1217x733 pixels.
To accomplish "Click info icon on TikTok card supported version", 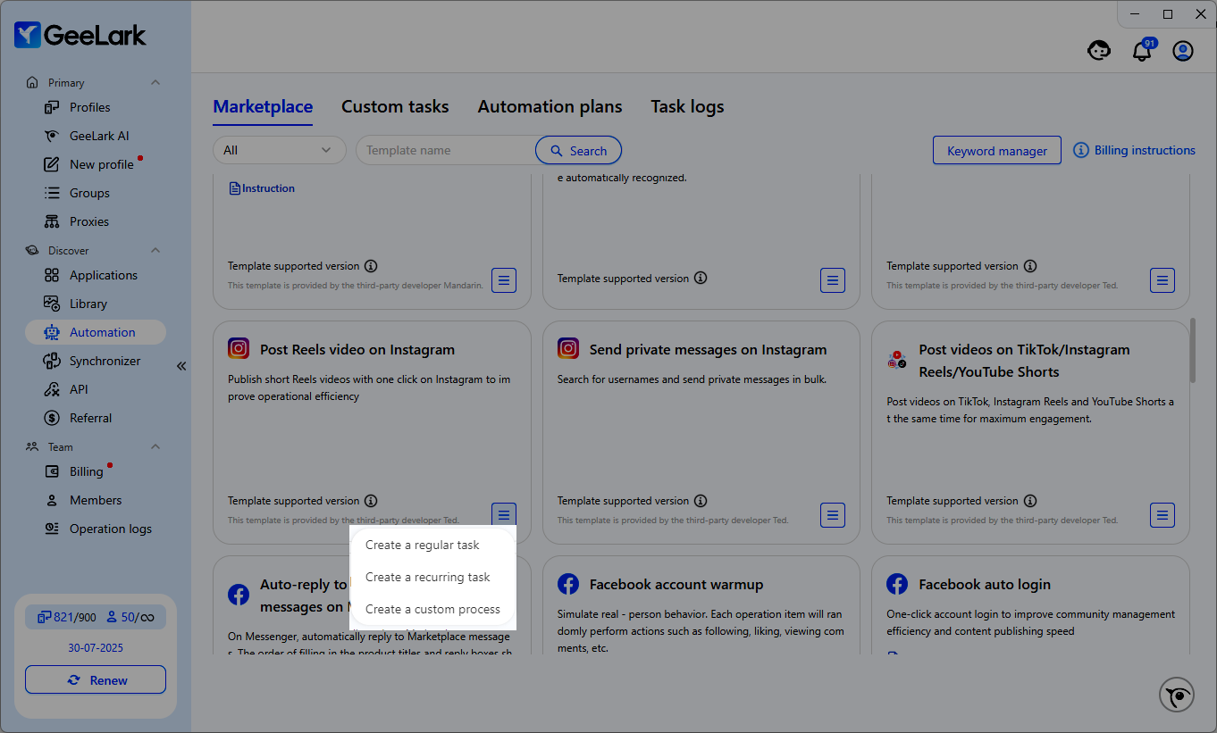I will [1030, 501].
